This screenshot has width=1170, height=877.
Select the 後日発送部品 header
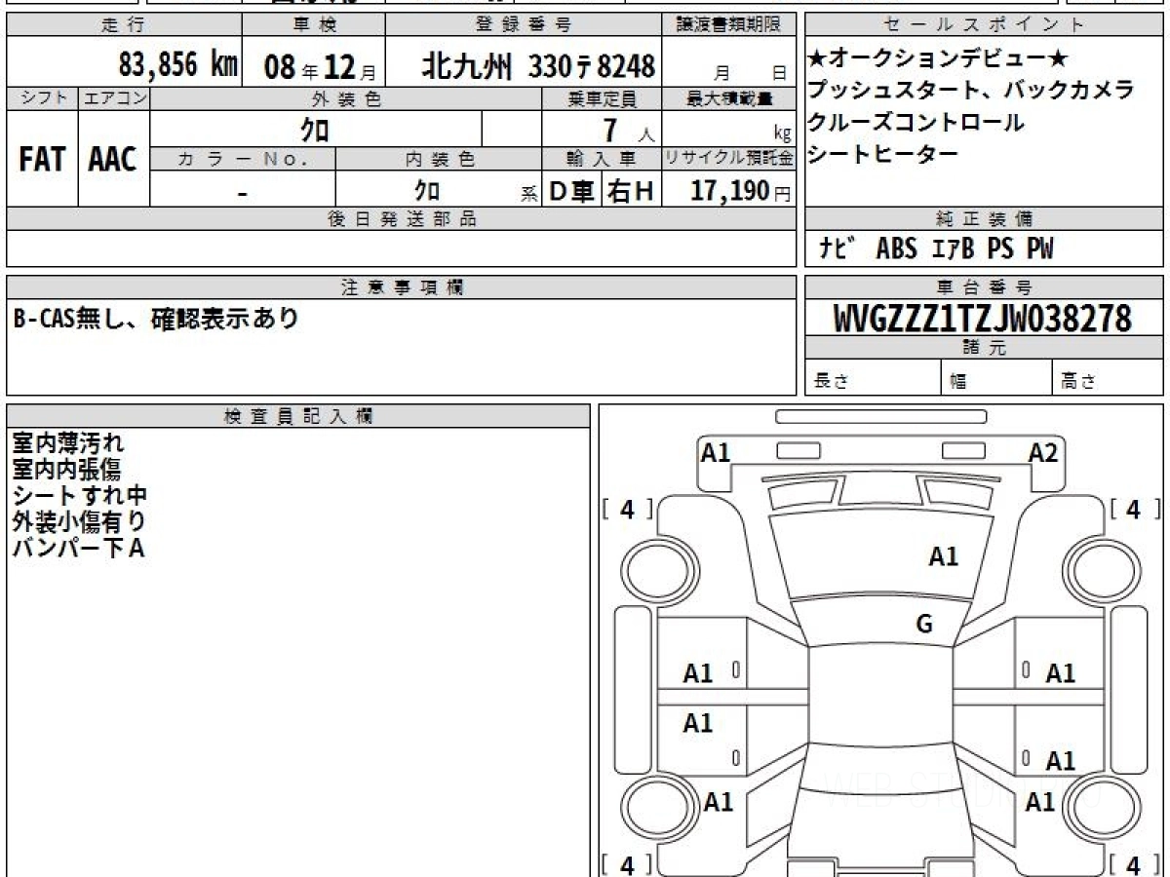[402, 219]
